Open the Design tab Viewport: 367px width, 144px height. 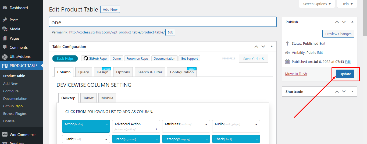102,72
